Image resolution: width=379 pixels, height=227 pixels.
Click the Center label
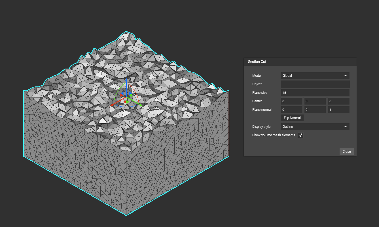coord(257,101)
